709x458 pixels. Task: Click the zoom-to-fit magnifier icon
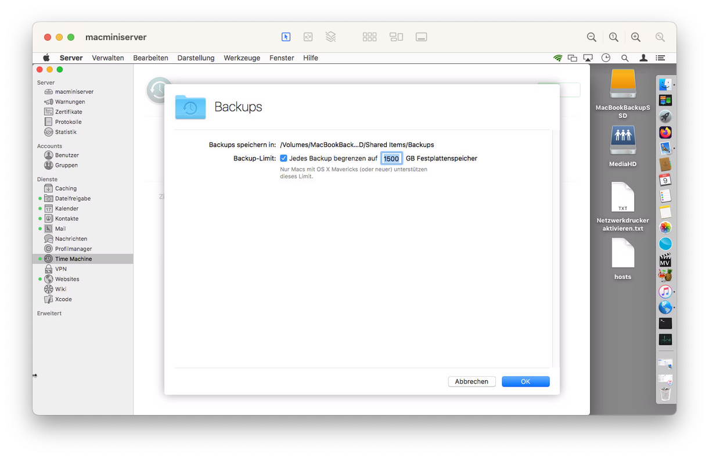(x=660, y=37)
